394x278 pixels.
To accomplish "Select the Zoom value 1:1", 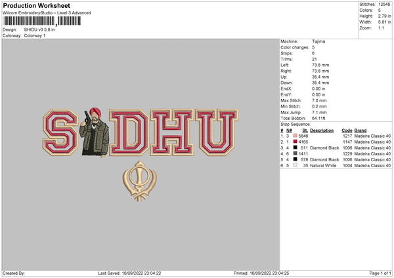I will 381,28.
